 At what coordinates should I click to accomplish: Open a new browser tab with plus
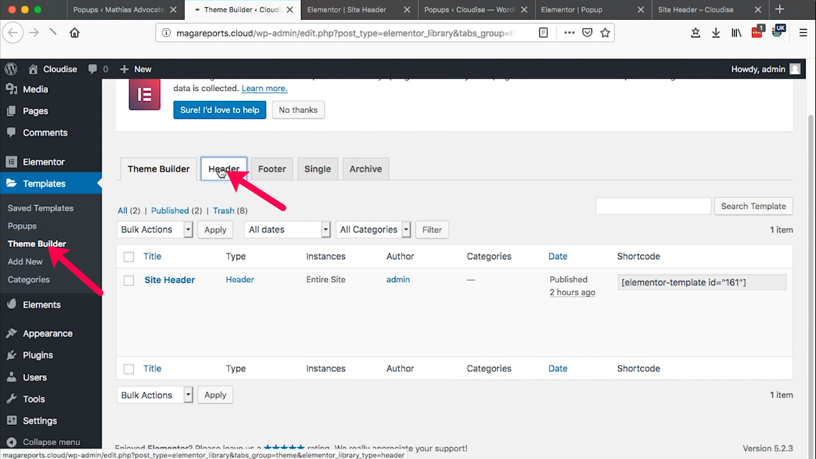780,9
